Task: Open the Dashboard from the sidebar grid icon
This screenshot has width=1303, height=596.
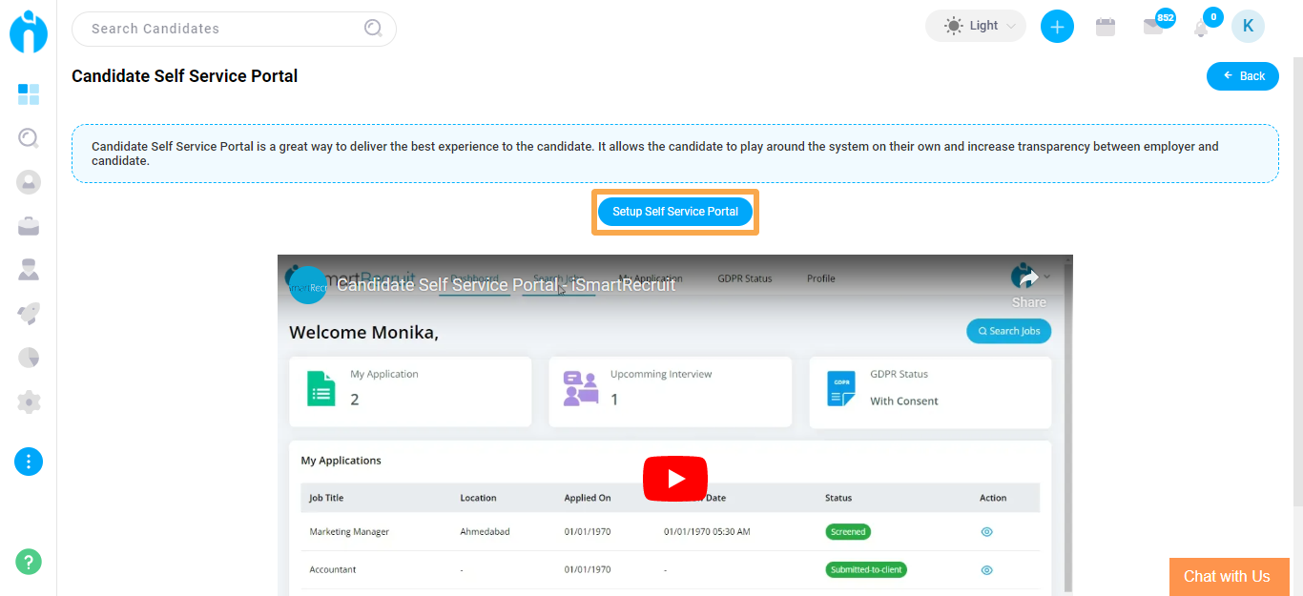Action: pos(29,93)
